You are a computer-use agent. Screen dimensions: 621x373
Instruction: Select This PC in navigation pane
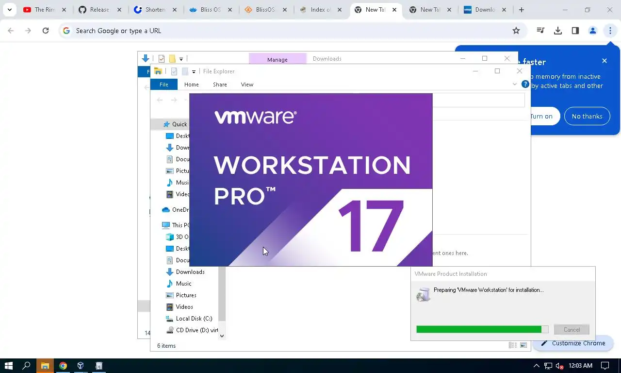tap(175, 225)
